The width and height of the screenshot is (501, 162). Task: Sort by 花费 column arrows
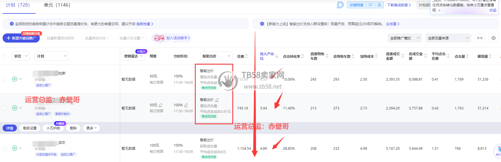tap(246, 56)
